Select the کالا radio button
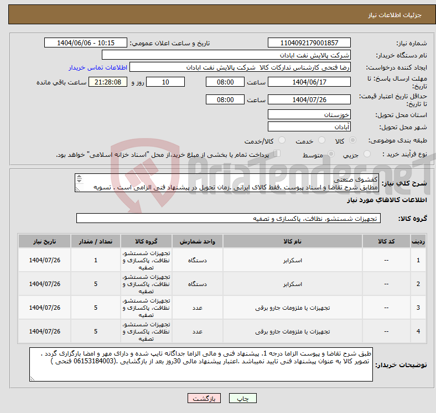This screenshot has width=436, height=413. 354,141
